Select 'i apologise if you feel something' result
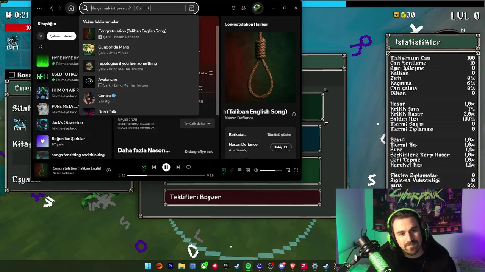Screen dimensions: 485x272 click(x=139, y=66)
